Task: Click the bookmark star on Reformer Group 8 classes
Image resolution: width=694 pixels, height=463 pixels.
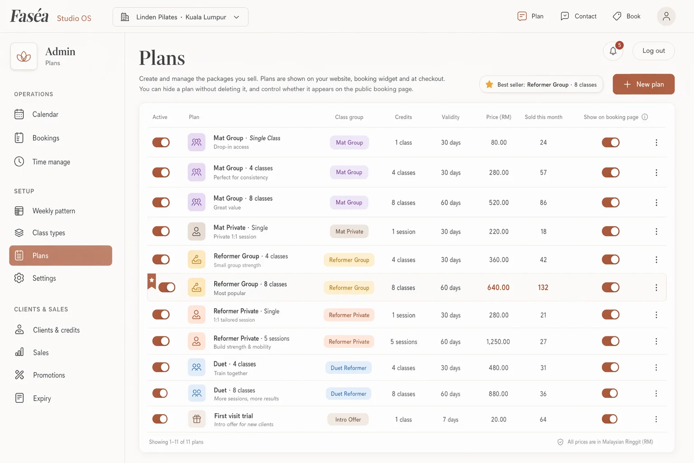Action: [152, 281]
